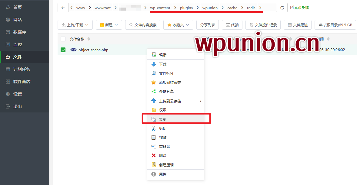This screenshot has width=357, height=185.
Task: Navigate to plugins in the path bar
Action: tap(186, 8)
